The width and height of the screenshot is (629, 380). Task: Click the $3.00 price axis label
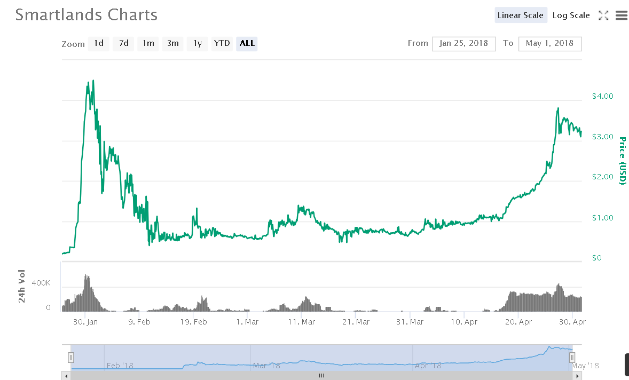[x=602, y=137]
